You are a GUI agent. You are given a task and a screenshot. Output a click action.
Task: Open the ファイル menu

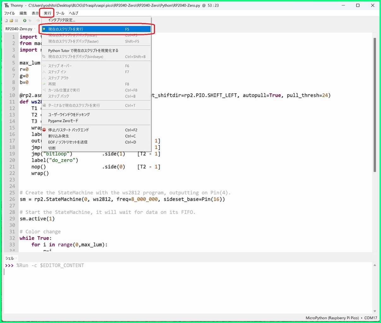coord(9,13)
